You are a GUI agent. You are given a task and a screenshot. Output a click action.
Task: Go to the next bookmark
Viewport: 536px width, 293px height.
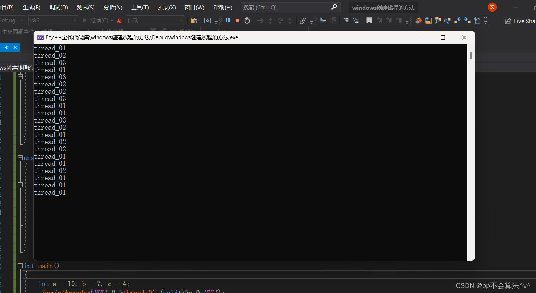(x=389, y=21)
